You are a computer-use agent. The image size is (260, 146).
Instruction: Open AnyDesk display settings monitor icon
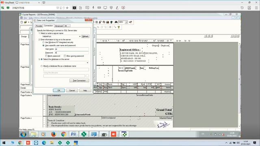[x=105, y=8]
